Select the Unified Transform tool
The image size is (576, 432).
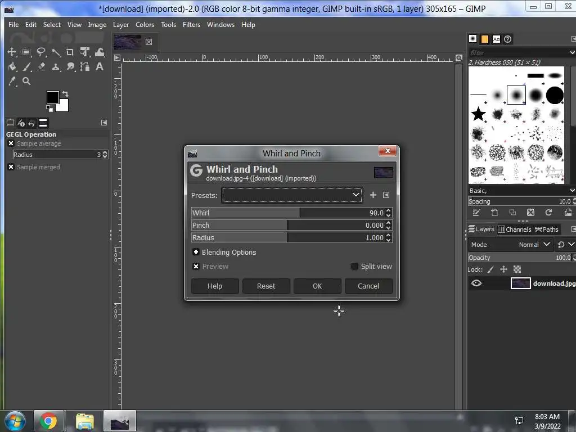85,52
